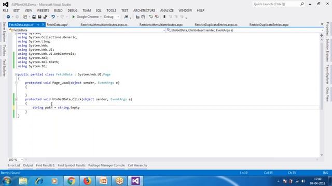
Task: Open the New Project dropdown arrow
Action: [29, 17]
